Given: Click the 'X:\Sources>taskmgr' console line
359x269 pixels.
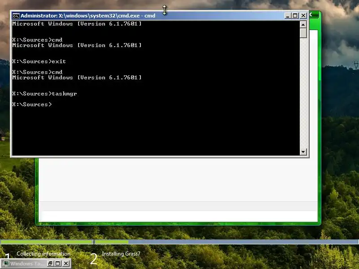Looking at the screenshot, I should click(44, 94).
